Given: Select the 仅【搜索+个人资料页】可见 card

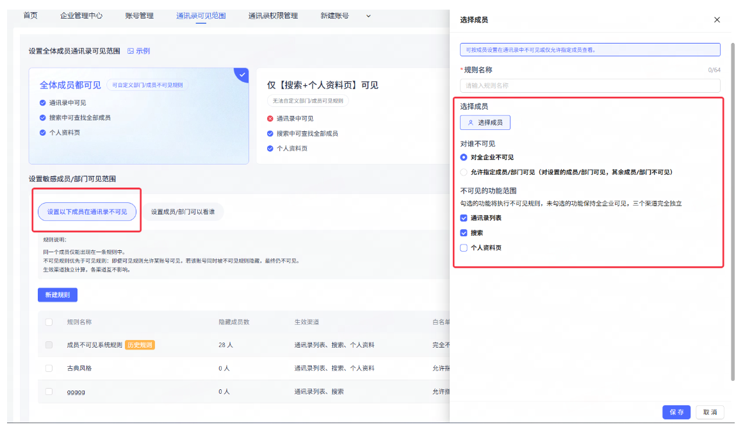Looking at the screenshot, I should coord(353,116).
